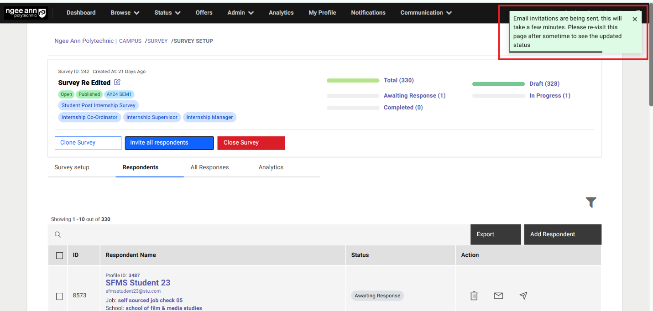The image size is (653, 311).
Task: Expand the Admin dropdown menu
Action: tap(240, 13)
